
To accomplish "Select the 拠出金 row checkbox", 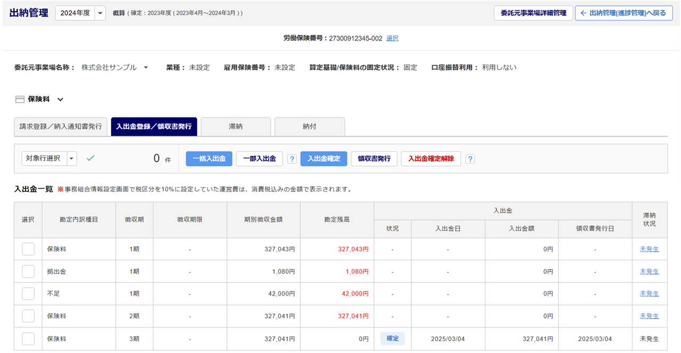I will pyautogui.click(x=28, y=271).
